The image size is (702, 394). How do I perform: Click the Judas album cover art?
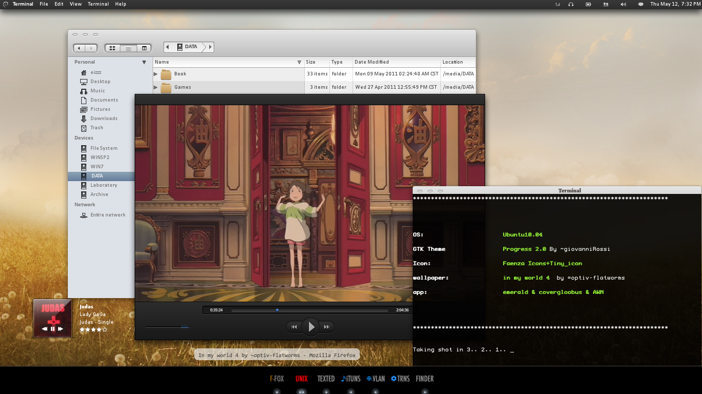click(x=52, y=318)
